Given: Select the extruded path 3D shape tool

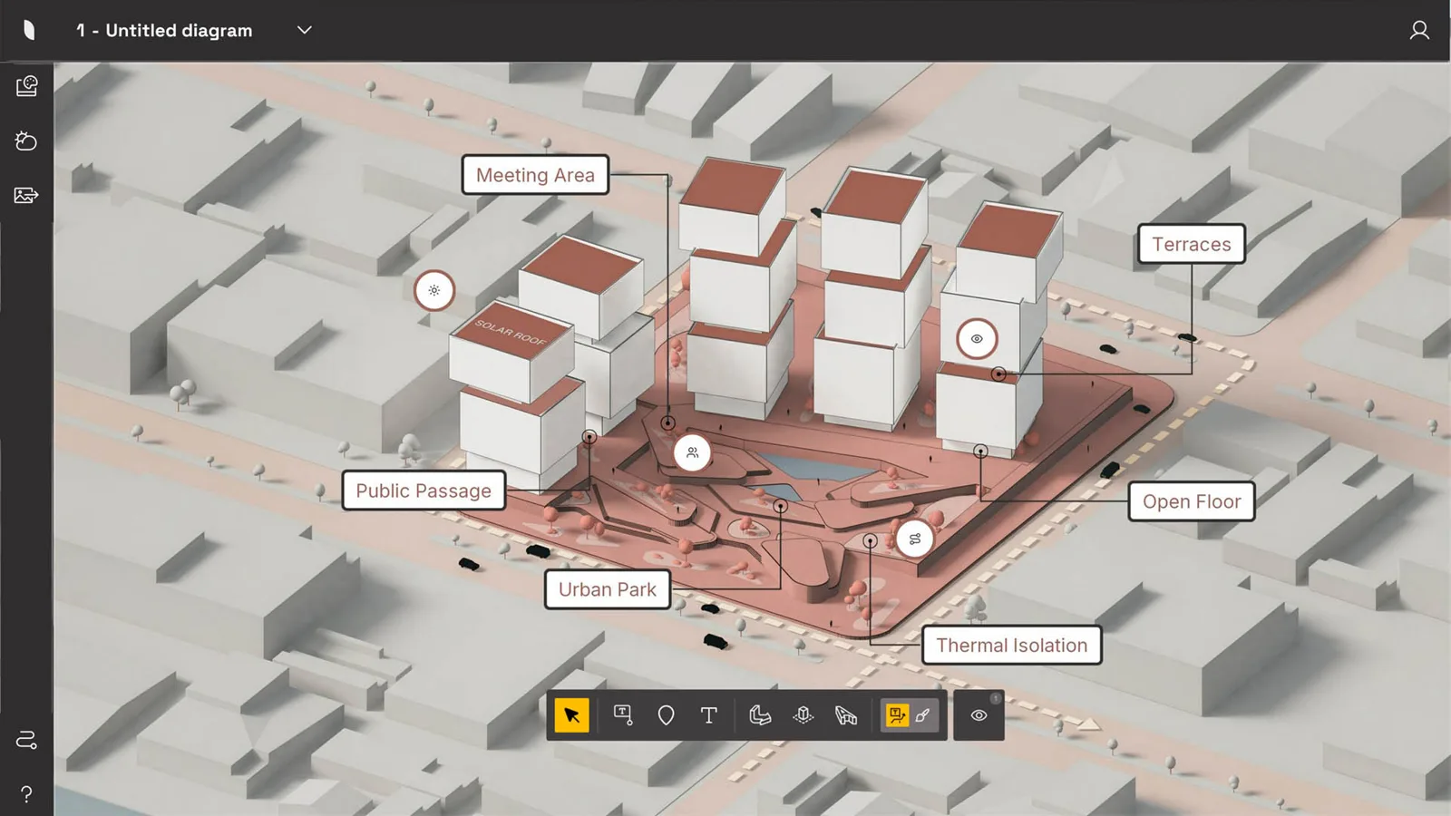Looking at the screenshot, I should pos(760,715).
